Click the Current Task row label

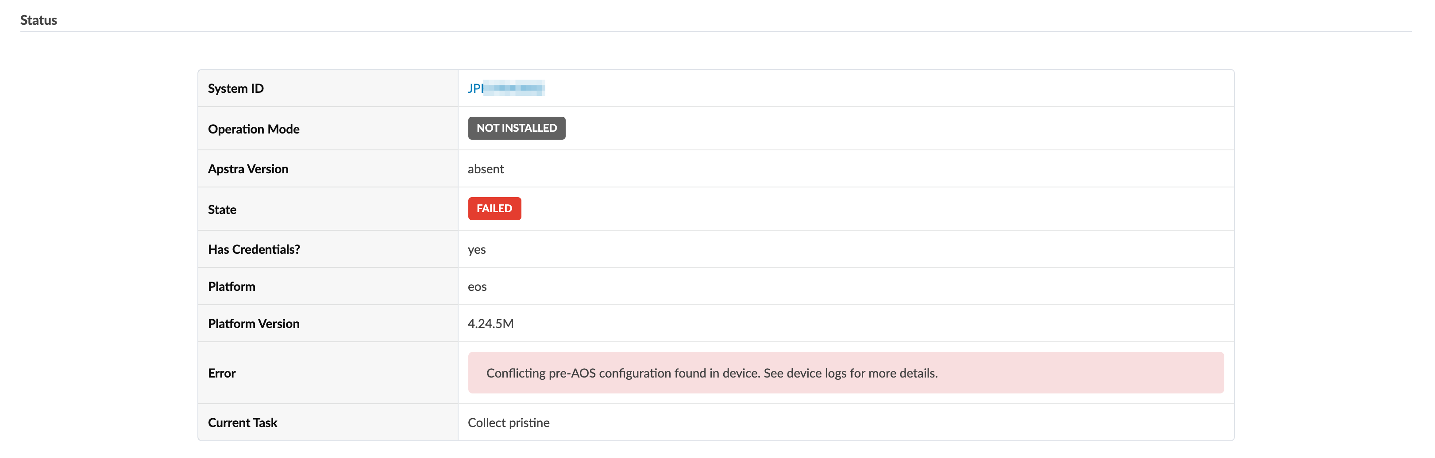[242, 423]
